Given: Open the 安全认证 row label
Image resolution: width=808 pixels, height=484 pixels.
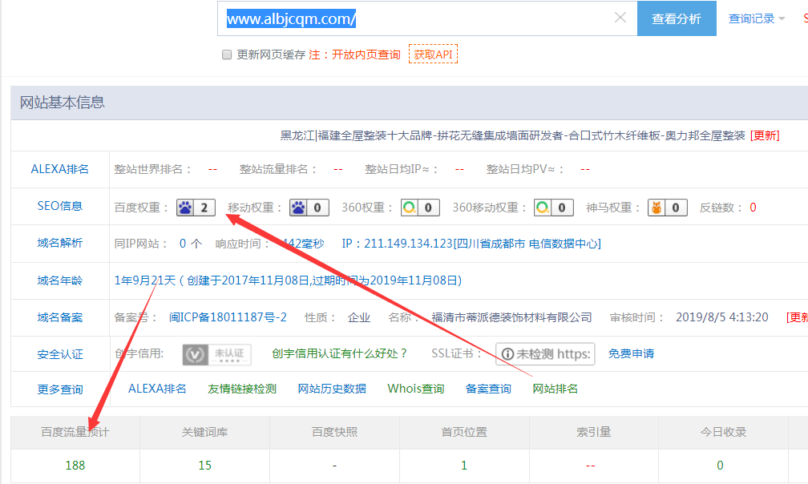Looking at the screenshot, I should (60, 354).
